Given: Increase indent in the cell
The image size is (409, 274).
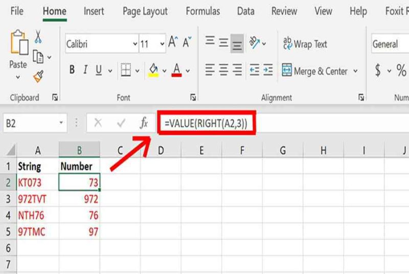Looking at the screenshot, I should 268,70.
